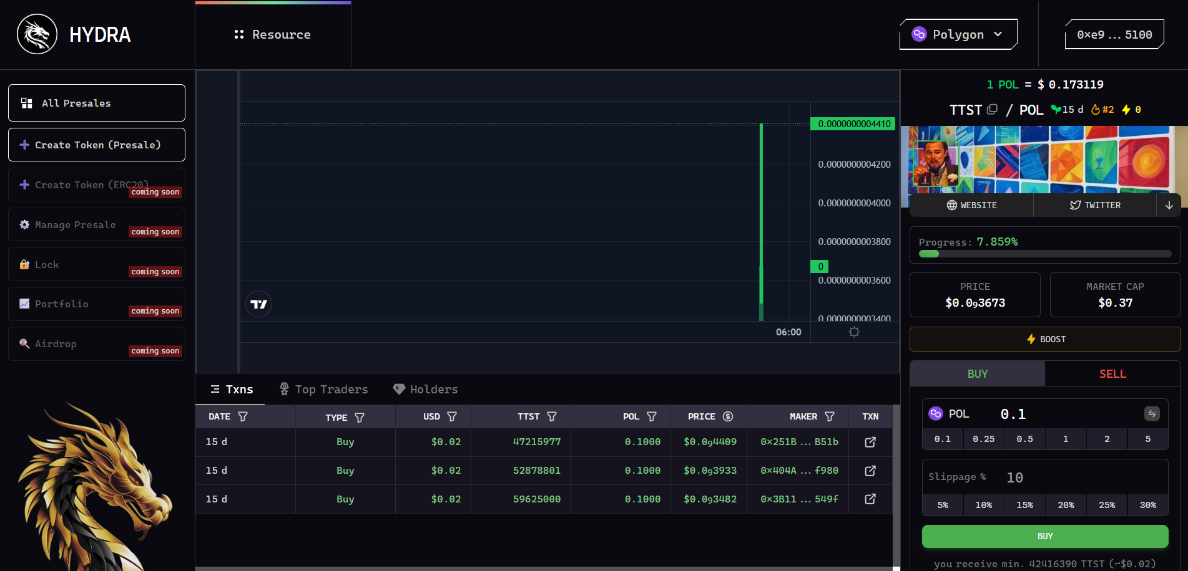Image resolution: width=1188 pixels, height=571 pixels.
Task: Switch to the Txns tab
Action: (232, 390)
